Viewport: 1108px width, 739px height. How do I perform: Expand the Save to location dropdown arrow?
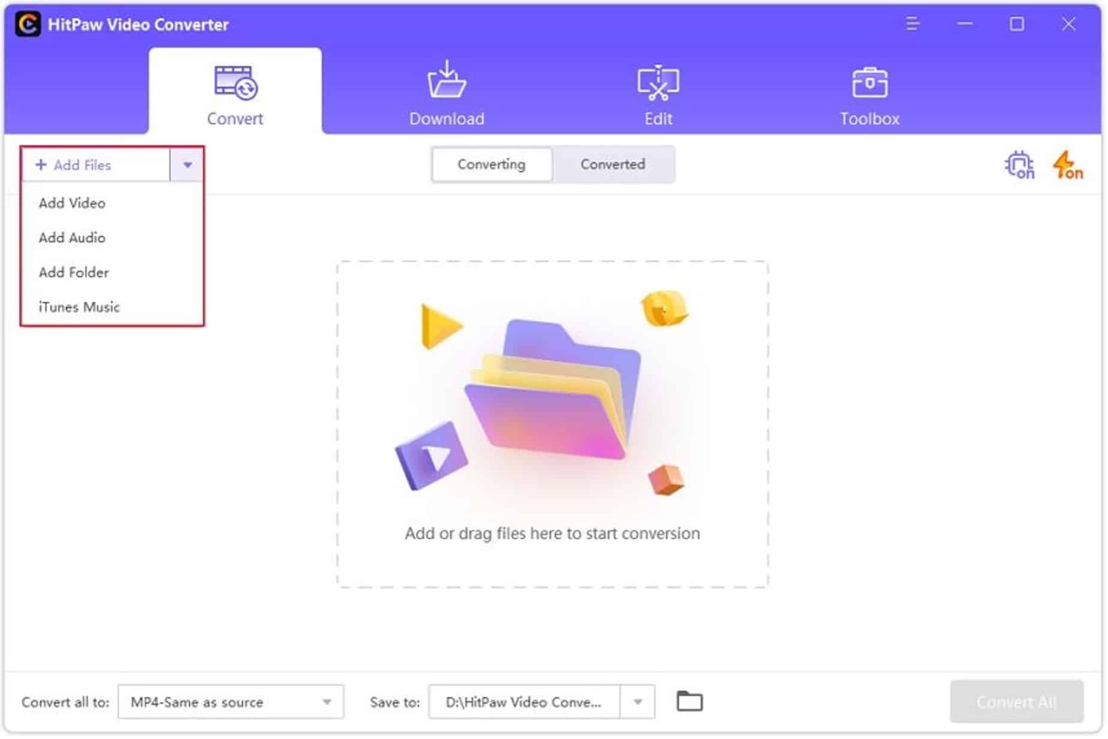click(638, 702)
